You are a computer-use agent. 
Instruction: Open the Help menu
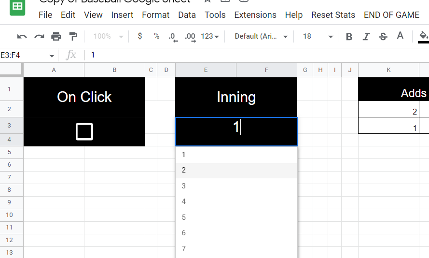(x=293, y=15)
